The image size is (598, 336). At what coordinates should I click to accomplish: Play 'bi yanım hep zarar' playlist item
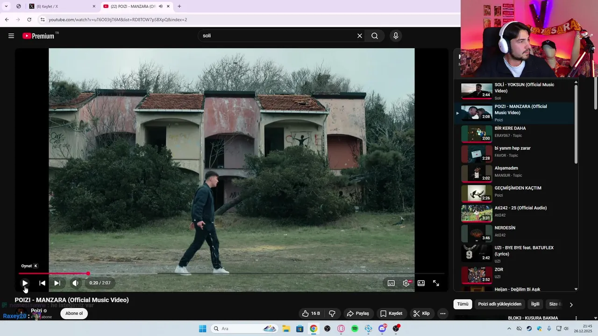pos(514,154)
